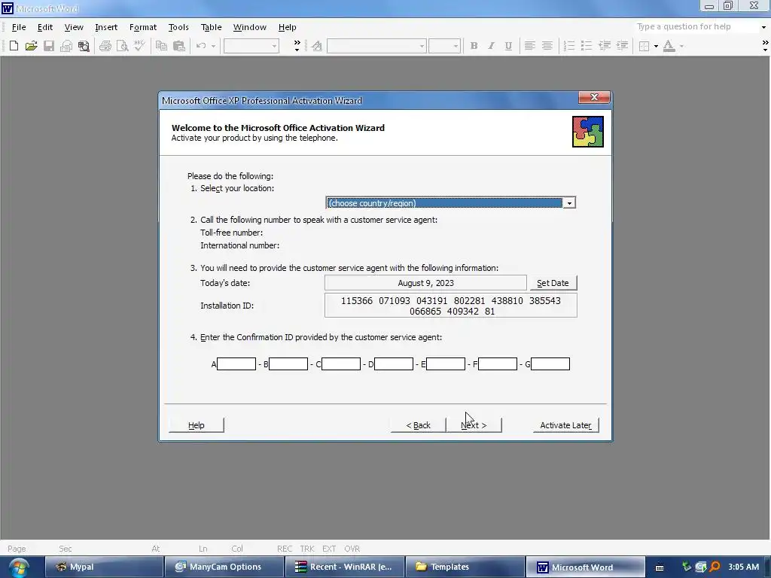Viewport: 771px width, 578px height.
Task: Click Confirmation ID field G
Action: (x=550, y=364)
